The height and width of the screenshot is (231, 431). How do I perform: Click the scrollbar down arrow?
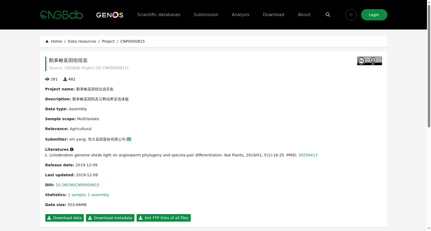coord(429,229)
